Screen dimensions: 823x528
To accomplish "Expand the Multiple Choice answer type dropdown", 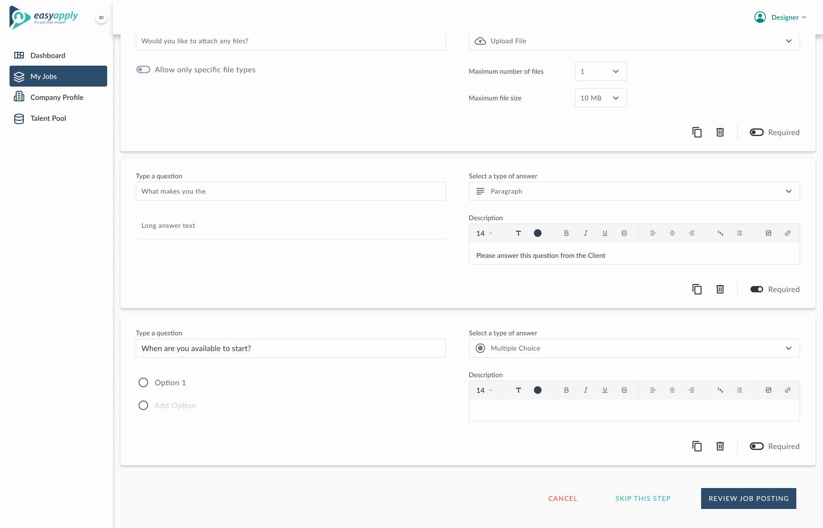I will [634, 348].
